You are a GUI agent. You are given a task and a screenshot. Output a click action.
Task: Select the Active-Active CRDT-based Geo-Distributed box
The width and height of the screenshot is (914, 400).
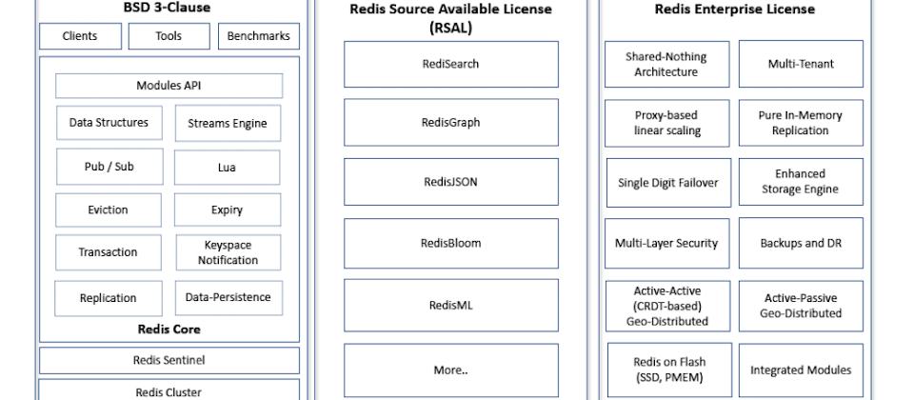pos(668,306)
